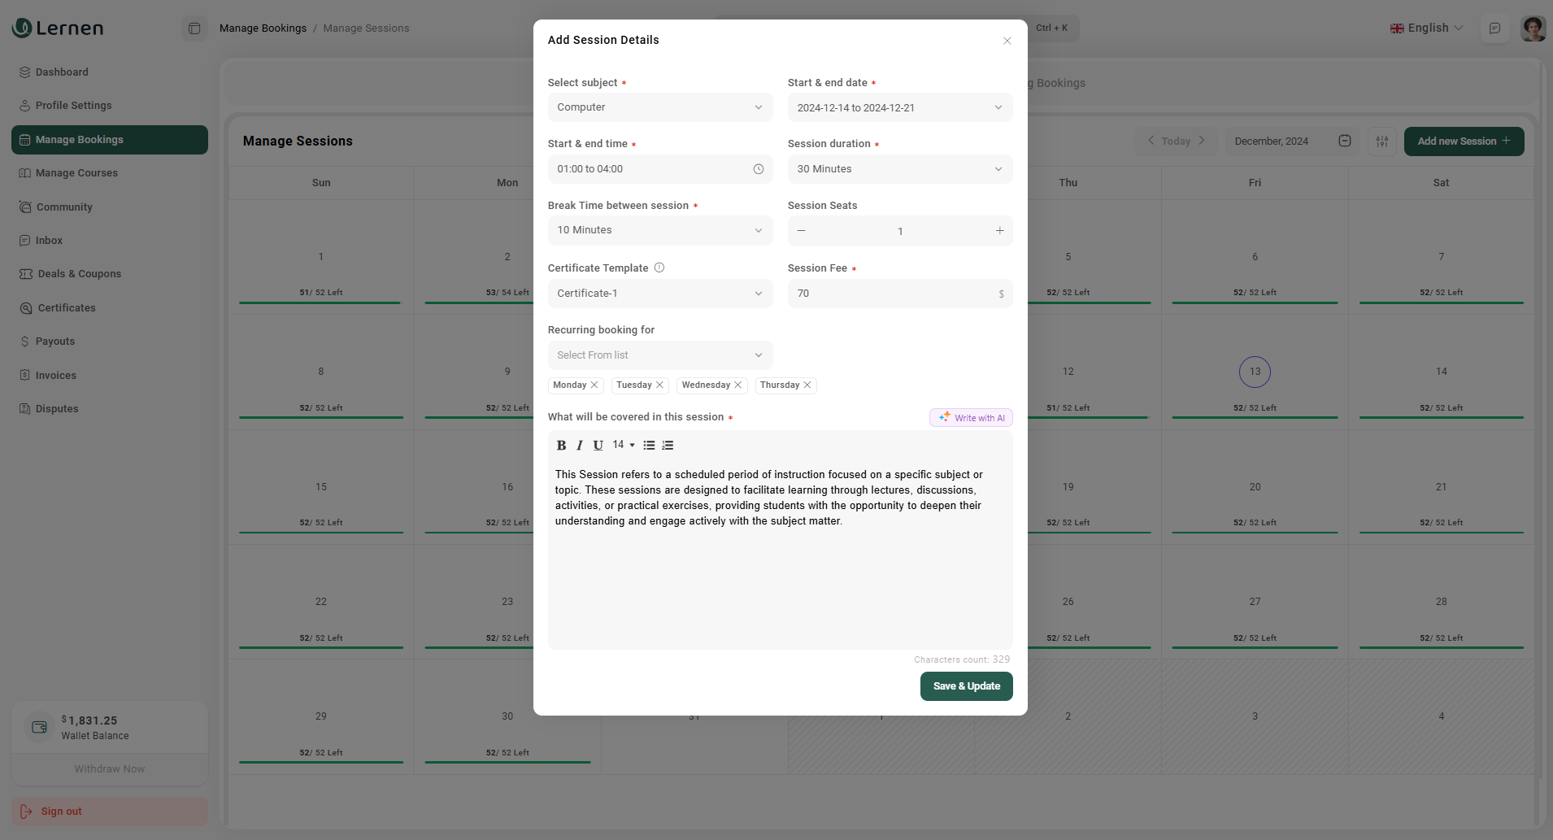1553x840 pixels.
Task: Click Certificate Template info icon
Action: click(x=659, y=268)
